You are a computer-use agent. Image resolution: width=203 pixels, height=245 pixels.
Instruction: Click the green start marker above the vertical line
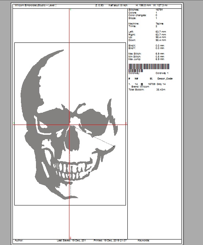coord(70,10)
